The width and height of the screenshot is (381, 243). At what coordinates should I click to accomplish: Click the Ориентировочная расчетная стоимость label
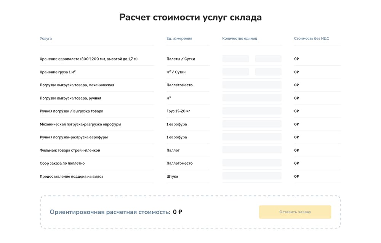(110, 212)
